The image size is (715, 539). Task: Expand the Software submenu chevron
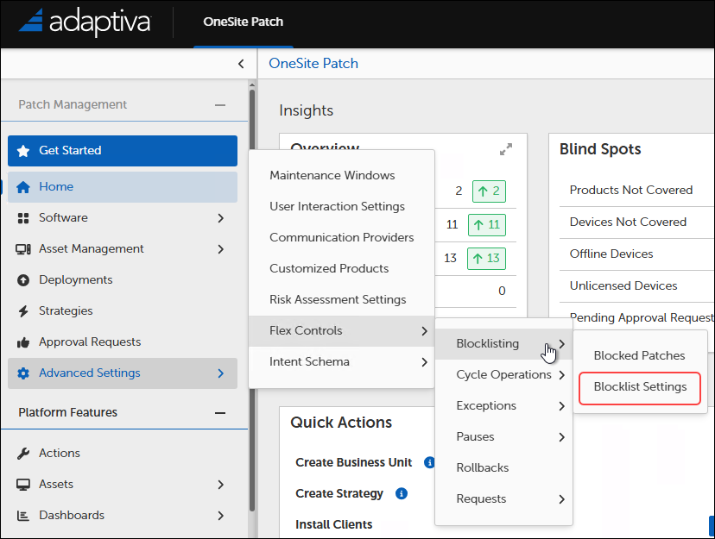pos(221,218)
